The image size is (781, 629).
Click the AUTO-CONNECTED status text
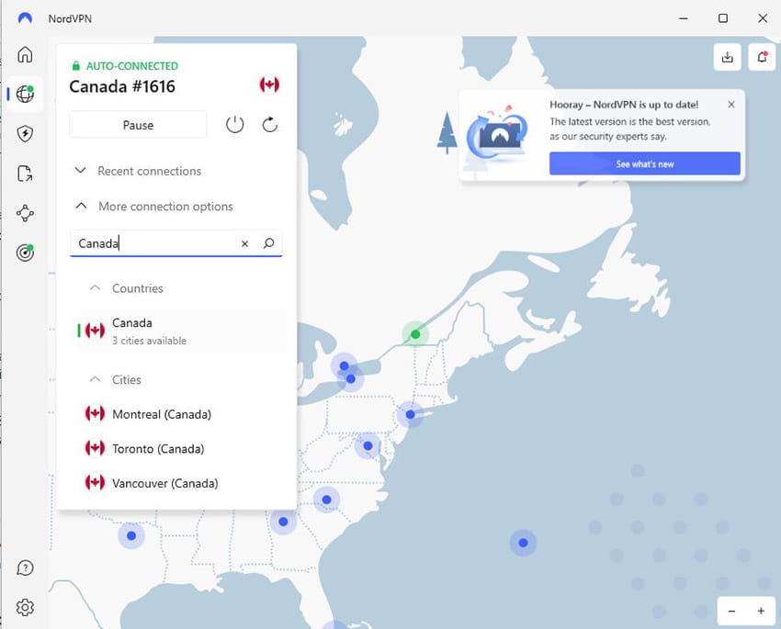(132, 66)
